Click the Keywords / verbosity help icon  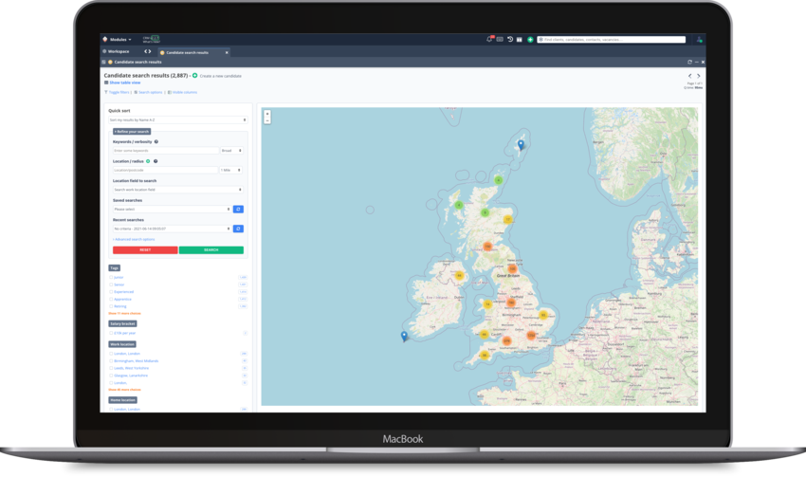[x=156, y=142]
